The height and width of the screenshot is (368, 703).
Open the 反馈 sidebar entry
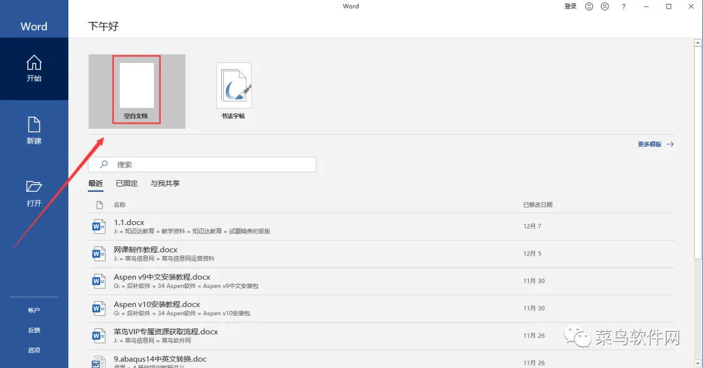[x=34, y=330]
